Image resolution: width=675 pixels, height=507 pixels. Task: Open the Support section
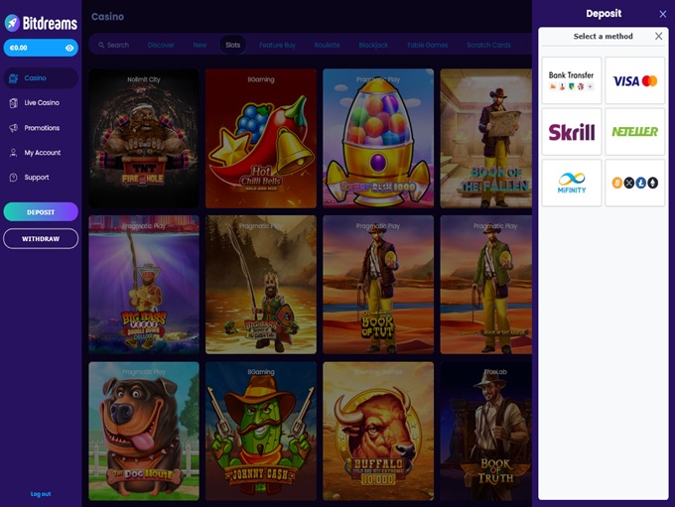click(x=36, y=178)
